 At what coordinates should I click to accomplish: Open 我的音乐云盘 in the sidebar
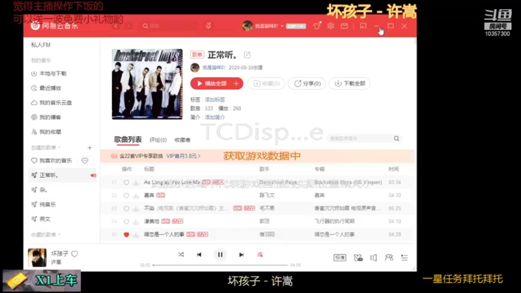point(51,103)
